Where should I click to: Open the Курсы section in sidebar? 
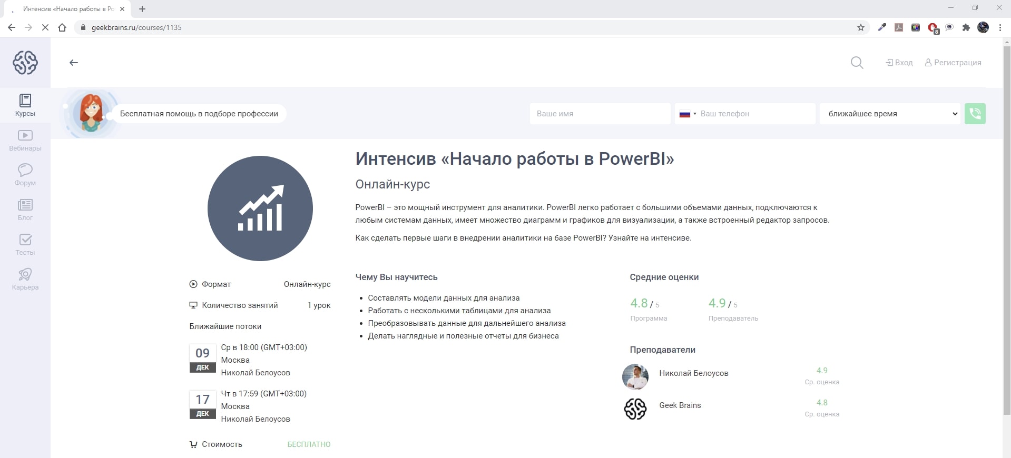pos(25,105)
